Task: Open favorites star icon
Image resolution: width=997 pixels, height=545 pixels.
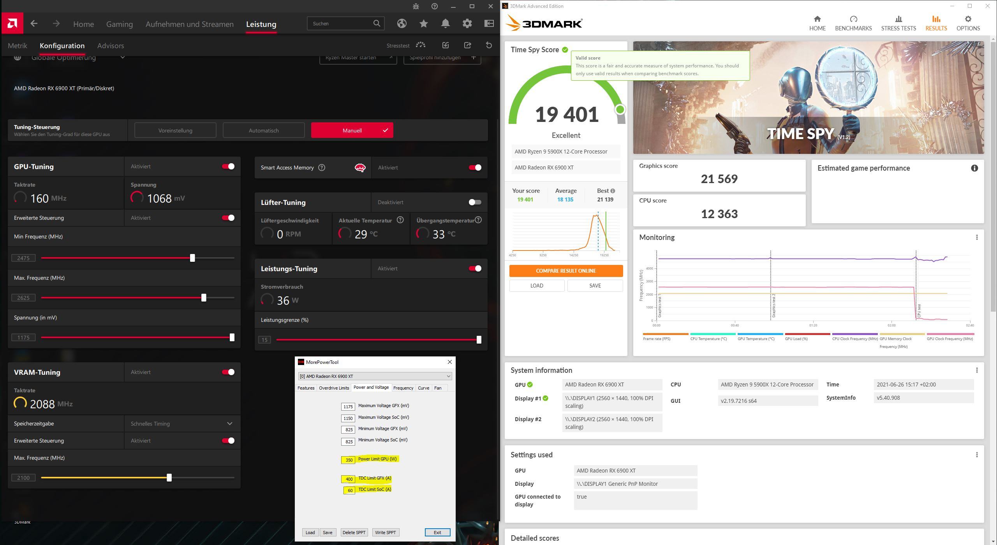Action: [424, 23]
